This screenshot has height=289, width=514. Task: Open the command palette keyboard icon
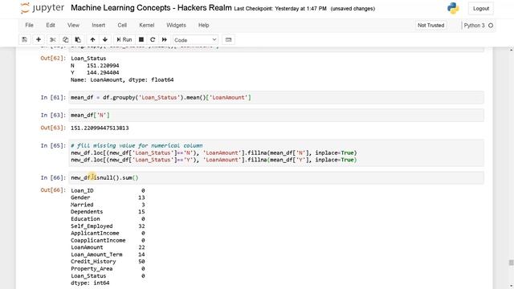click(x=228, y=39)
